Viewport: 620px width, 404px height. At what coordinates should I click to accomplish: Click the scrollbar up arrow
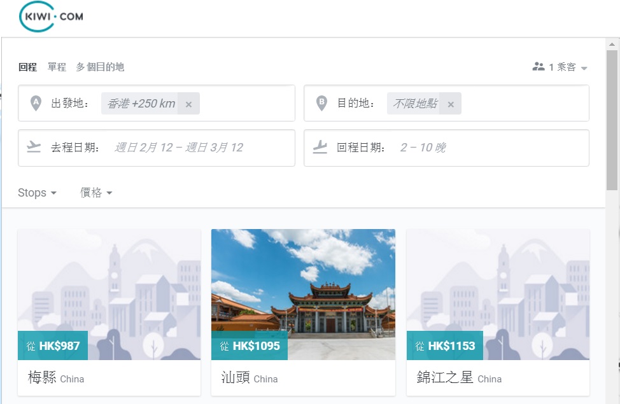612,44
